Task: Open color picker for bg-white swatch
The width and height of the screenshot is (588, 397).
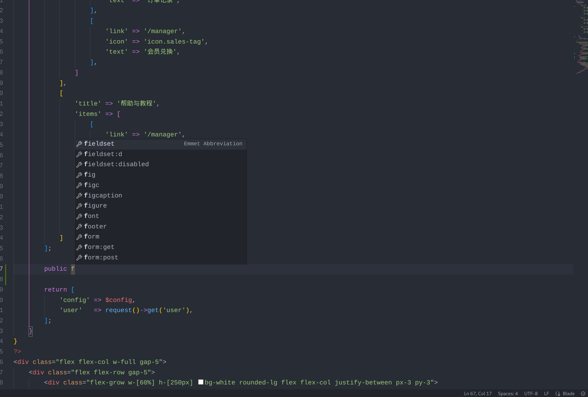Action: pos(201,382)
